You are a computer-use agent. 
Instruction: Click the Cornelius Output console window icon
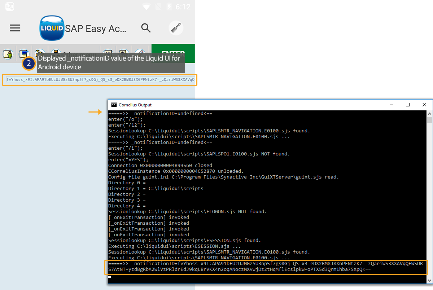pos(114,105)
